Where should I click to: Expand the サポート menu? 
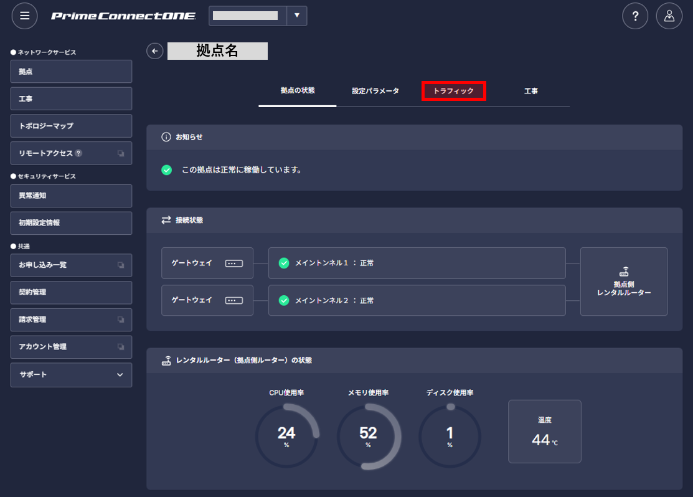tap(71, 375)
